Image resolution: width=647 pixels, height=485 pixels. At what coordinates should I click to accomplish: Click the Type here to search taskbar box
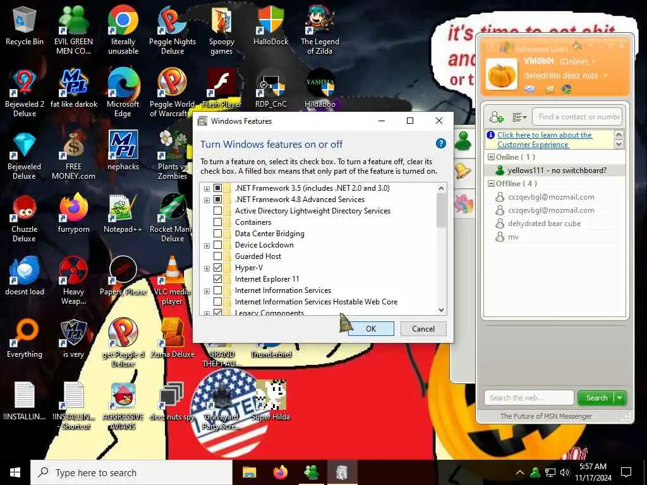pyautogui.click(x=131, y=472)
